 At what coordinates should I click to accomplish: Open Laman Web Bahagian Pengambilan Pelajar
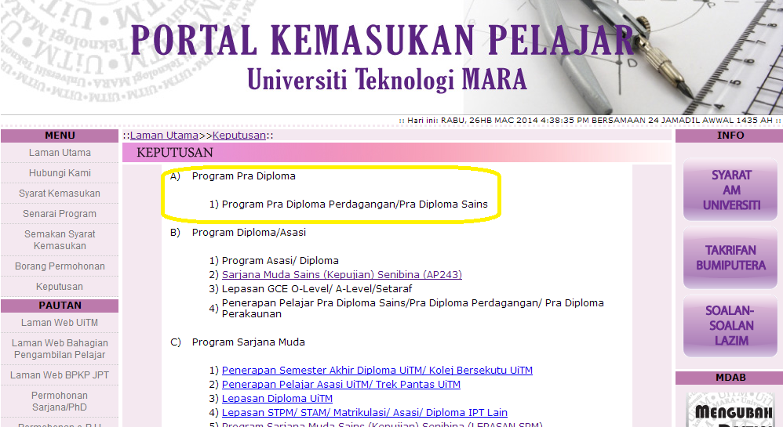pos(60,349)
